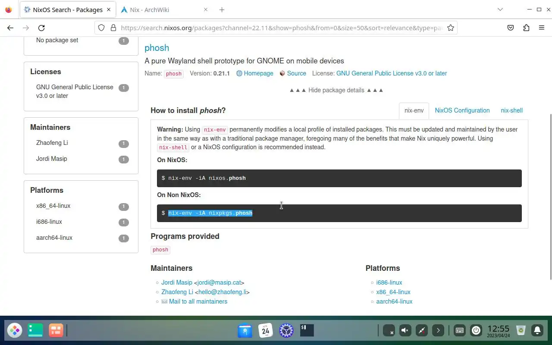
Task: Open notifications bell icon
Action: [537, 330]
